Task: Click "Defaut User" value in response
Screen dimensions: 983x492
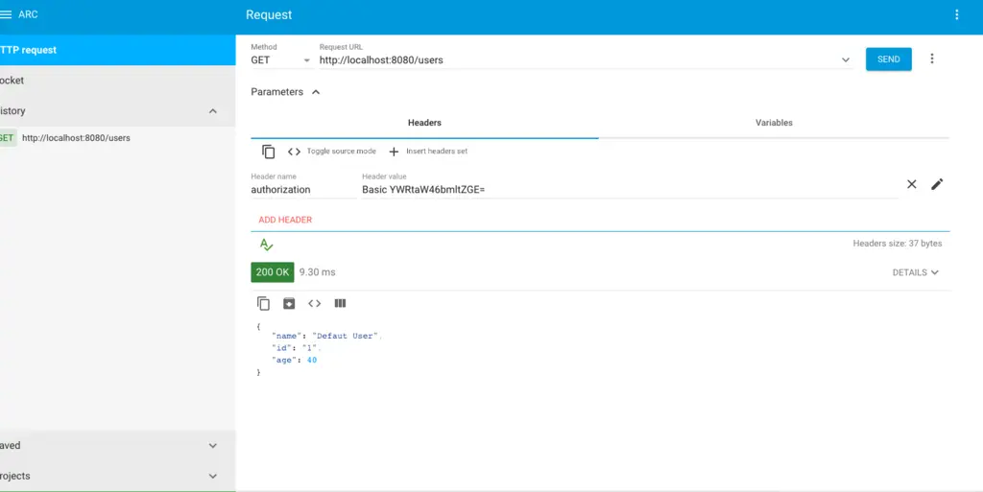Action: [346, 336]
